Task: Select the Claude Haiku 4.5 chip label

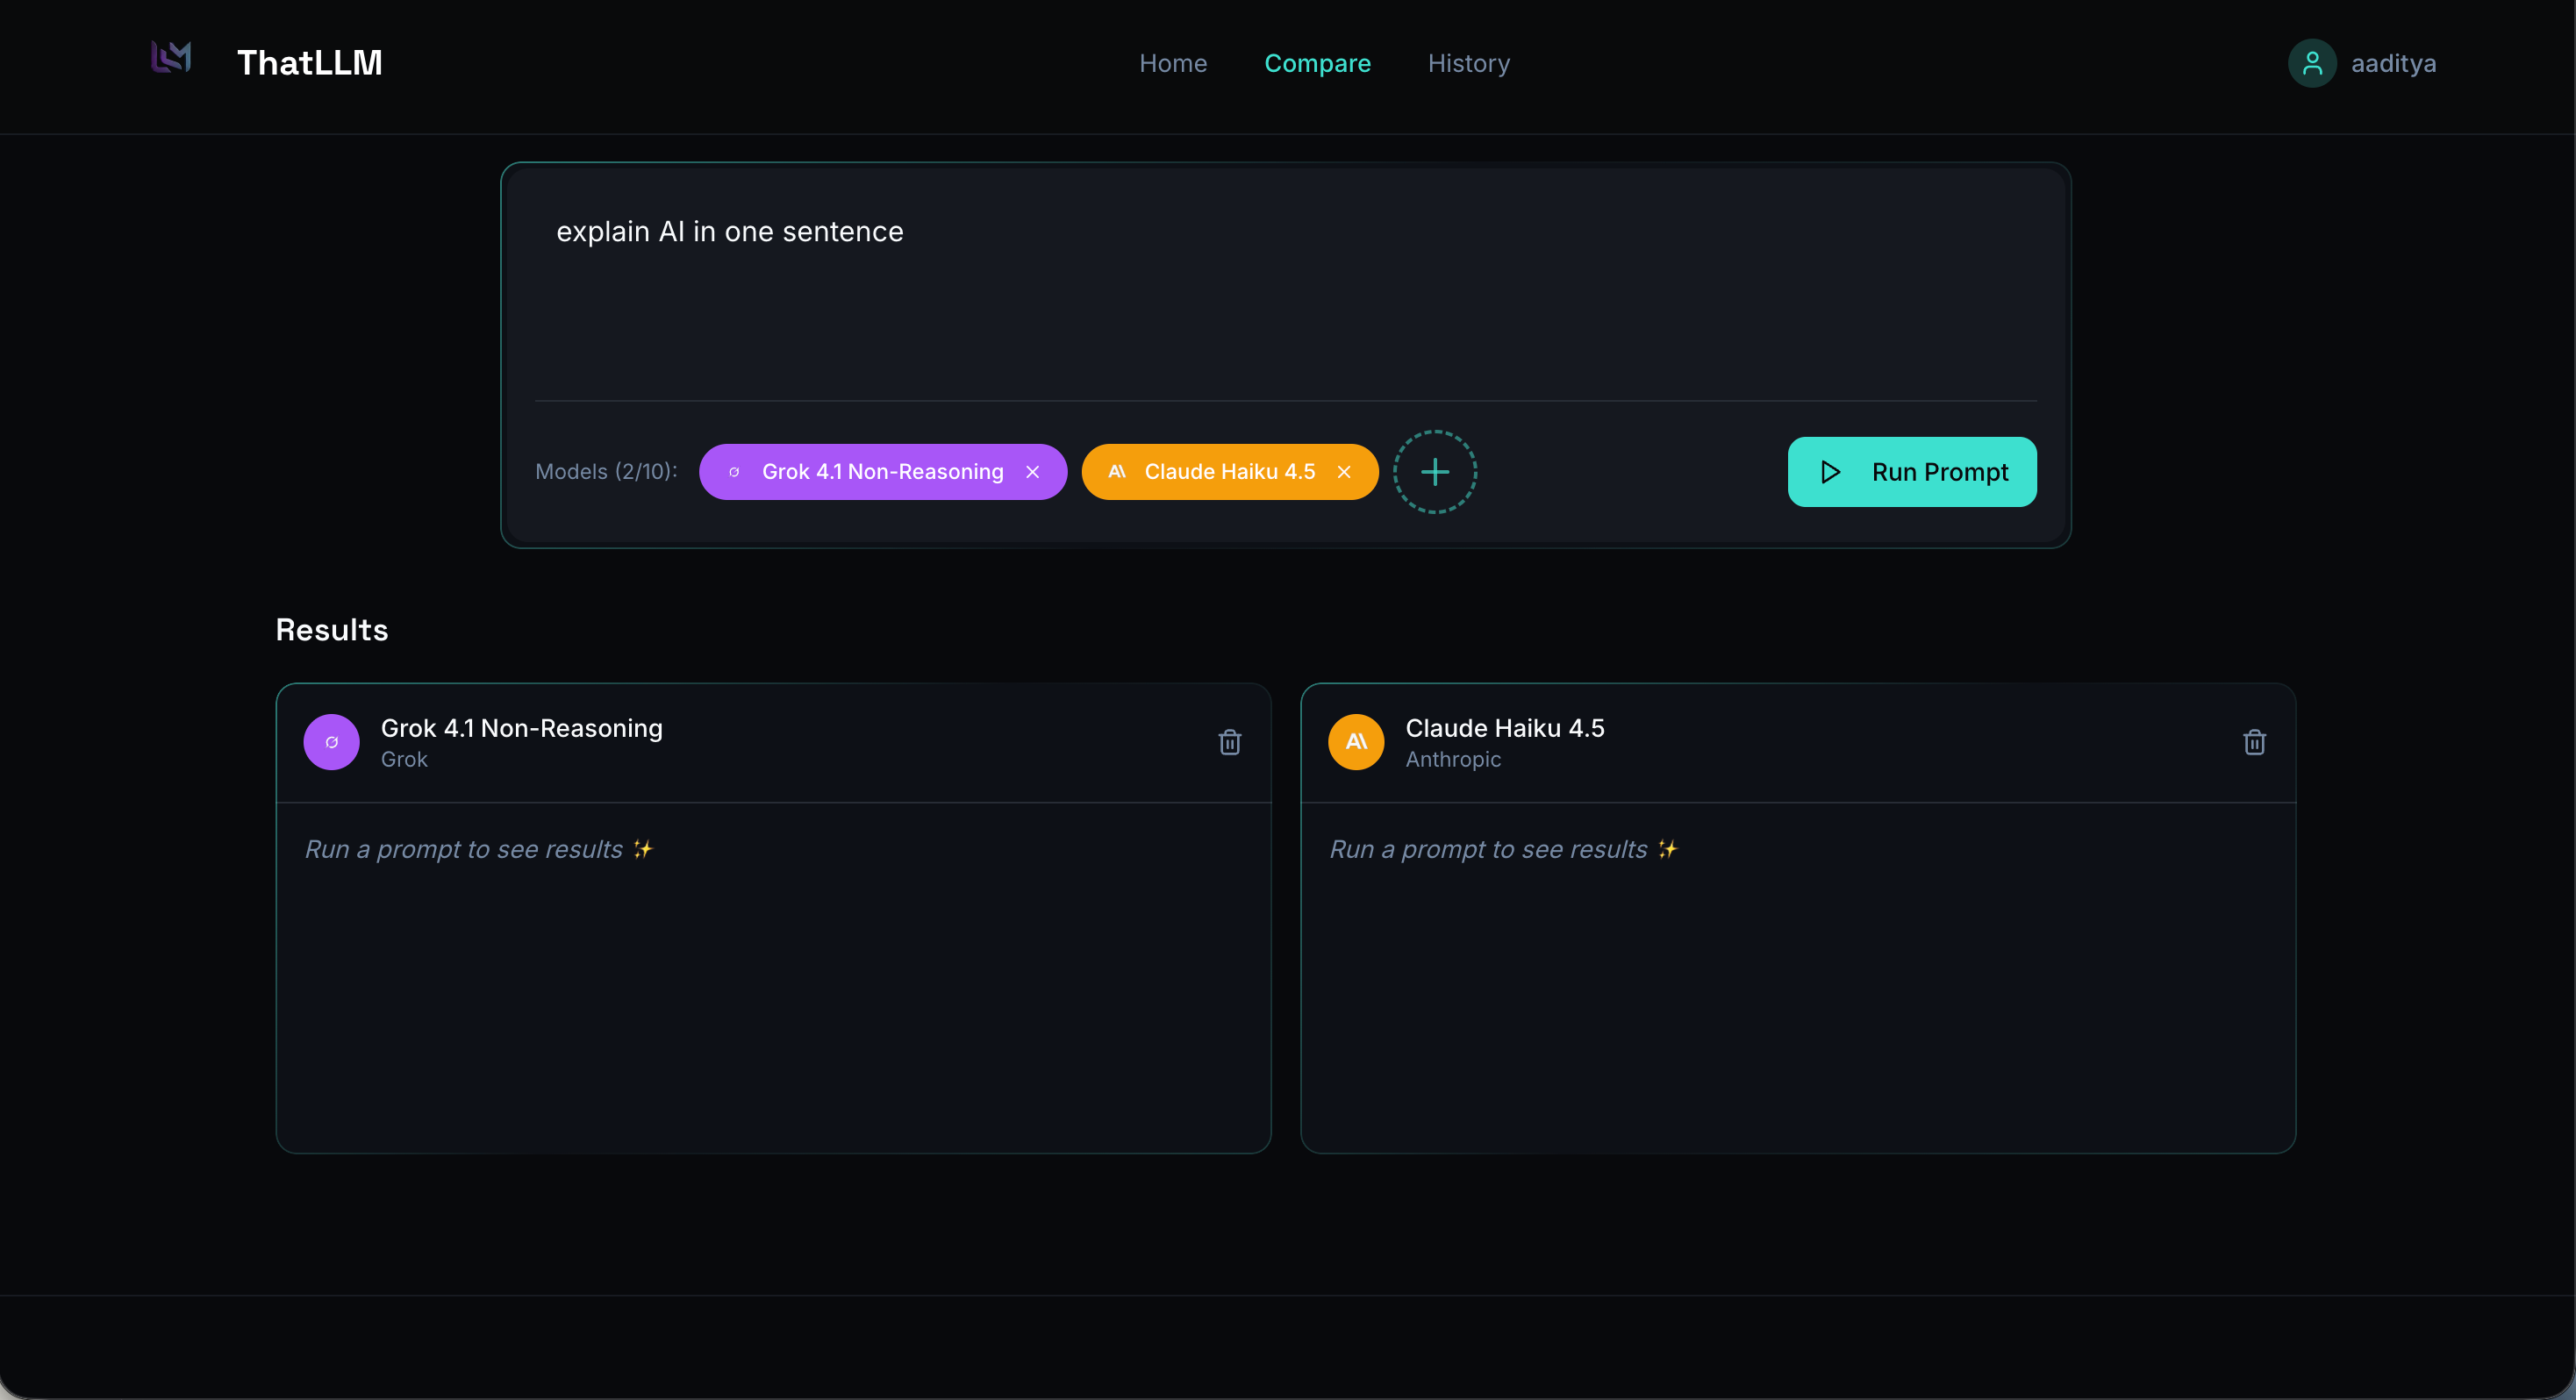Action: tap(1228, 472)
